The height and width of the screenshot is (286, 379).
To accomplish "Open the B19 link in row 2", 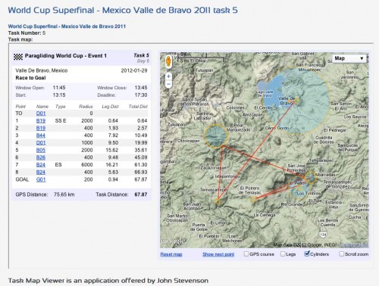I will pyautogui.click(x=41, y=128).
